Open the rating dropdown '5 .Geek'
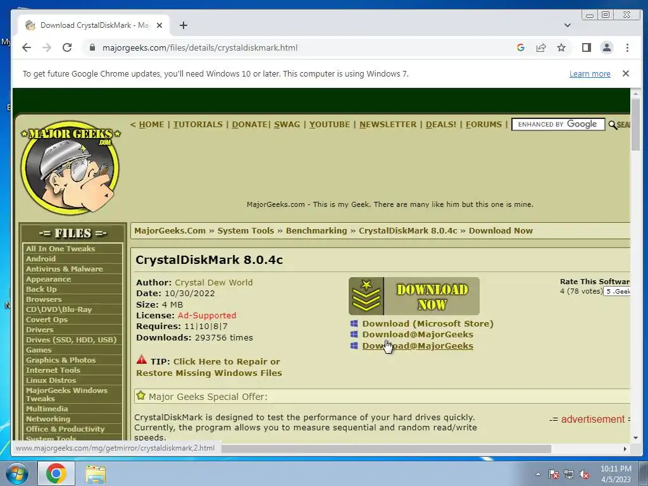Image resolution: width=648 pixels, height=486 pixels. click(x=616, y=291)
